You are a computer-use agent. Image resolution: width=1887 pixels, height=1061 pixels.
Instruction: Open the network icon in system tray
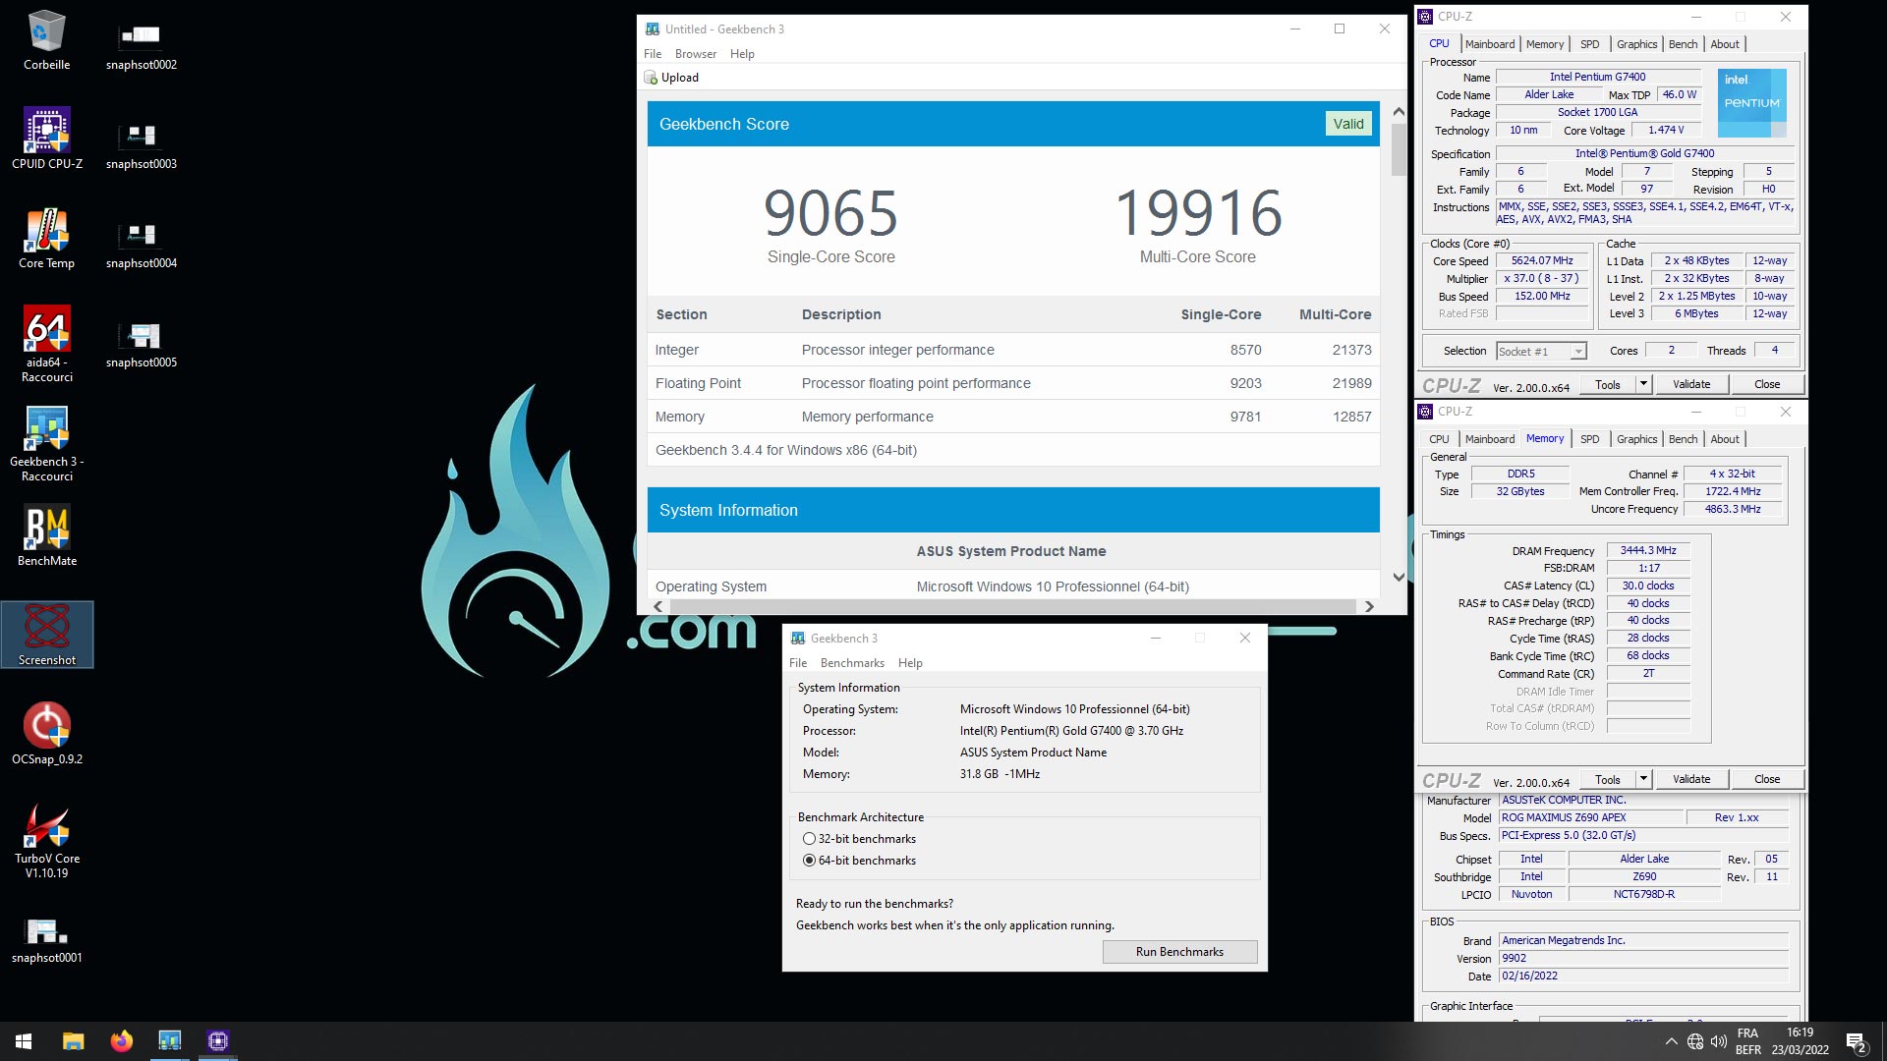coord(1694,1041)
